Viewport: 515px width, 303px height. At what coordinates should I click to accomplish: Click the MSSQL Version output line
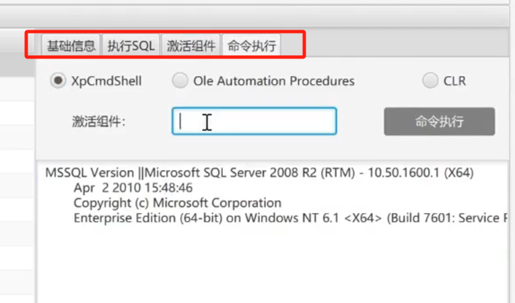click(259, 173)
